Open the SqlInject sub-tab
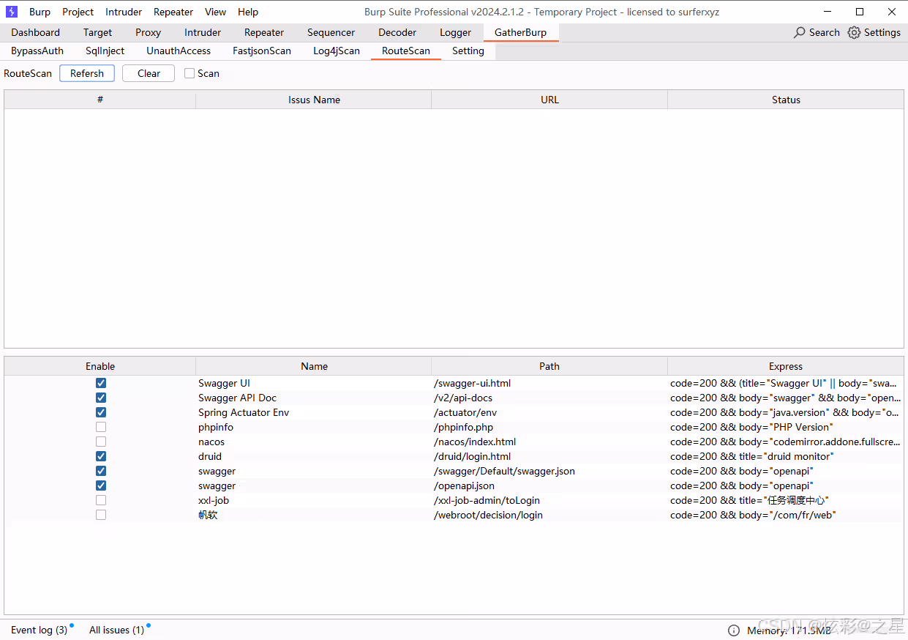 pyautogui.click(x=105, y=51)
